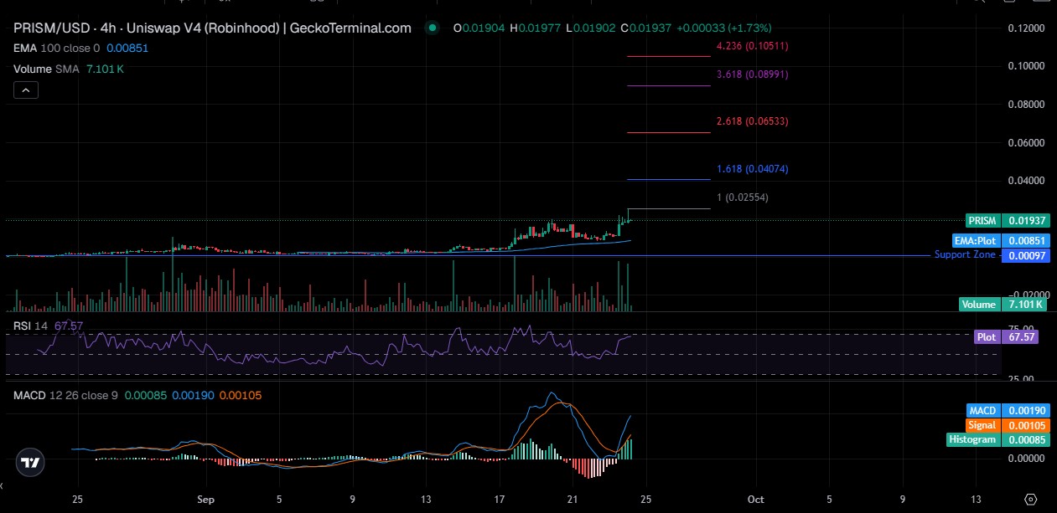Click the 0.06000 price scale label

[x=1026, y=143]
